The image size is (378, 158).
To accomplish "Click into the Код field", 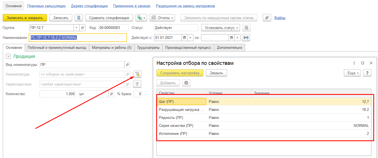I will click(x=114, y=28).
